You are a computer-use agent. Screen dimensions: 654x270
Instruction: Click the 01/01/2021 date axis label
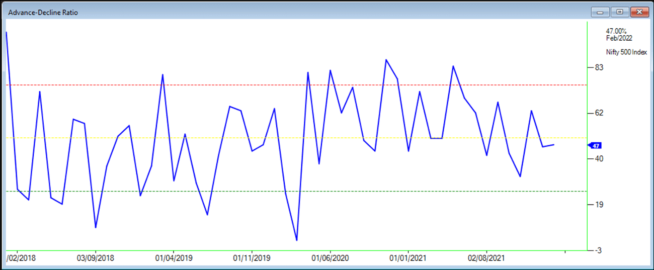pos(408,258)
